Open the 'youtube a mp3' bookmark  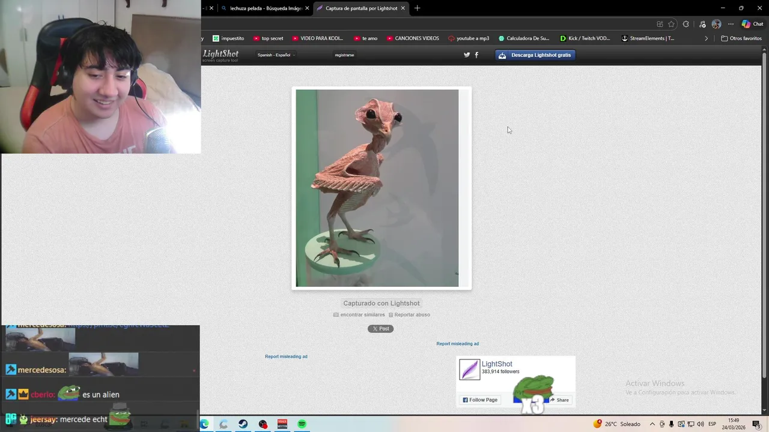click(x=469, y=38)
